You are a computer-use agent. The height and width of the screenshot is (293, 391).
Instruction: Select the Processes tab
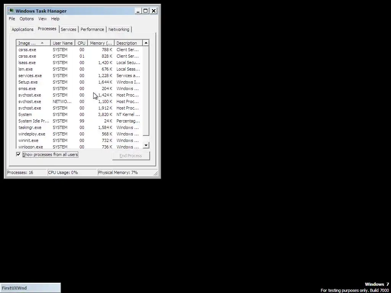(x=47, y=29)
